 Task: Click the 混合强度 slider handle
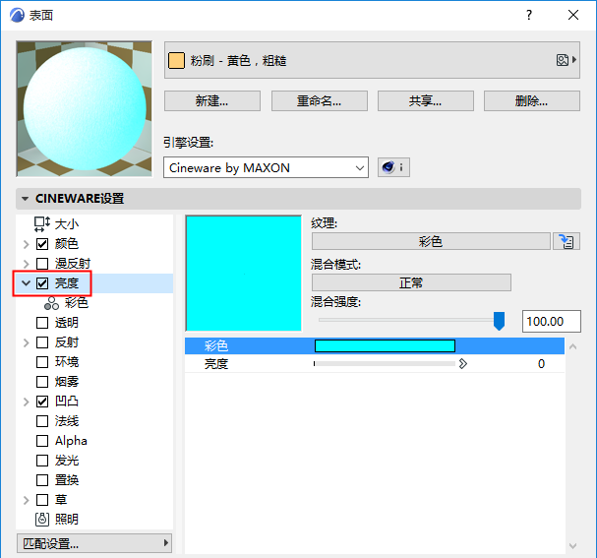pos(499,321)
